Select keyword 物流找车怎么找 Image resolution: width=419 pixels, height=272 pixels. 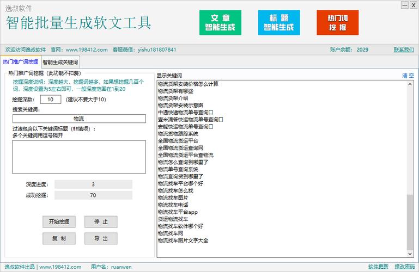175,190
